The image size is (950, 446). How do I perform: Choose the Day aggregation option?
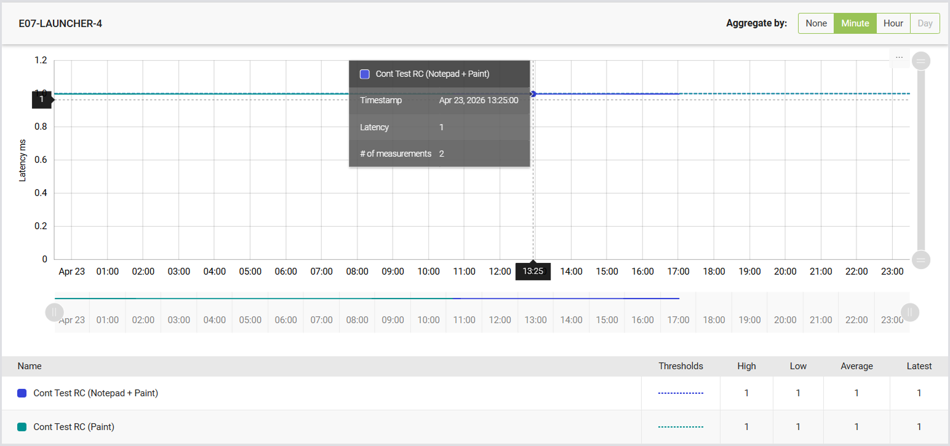tap(925, 23)
